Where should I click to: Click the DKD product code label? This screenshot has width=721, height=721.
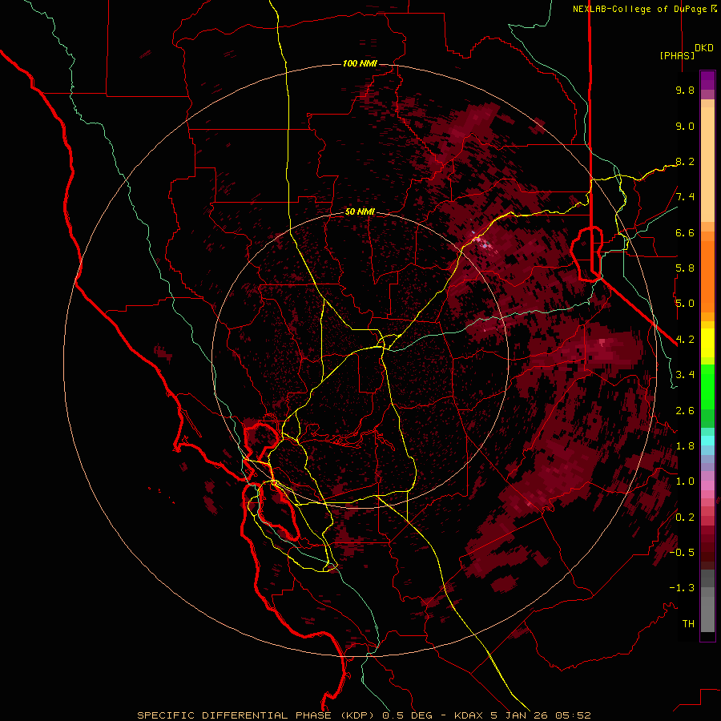click(x=704, y=48)
